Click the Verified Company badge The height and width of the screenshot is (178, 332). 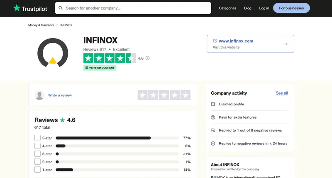point(100,68)
